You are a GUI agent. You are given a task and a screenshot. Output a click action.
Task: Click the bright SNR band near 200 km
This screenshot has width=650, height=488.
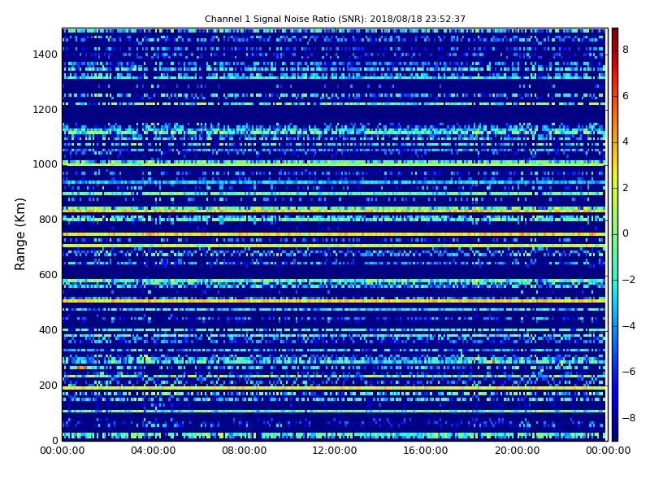coord(334,388)
